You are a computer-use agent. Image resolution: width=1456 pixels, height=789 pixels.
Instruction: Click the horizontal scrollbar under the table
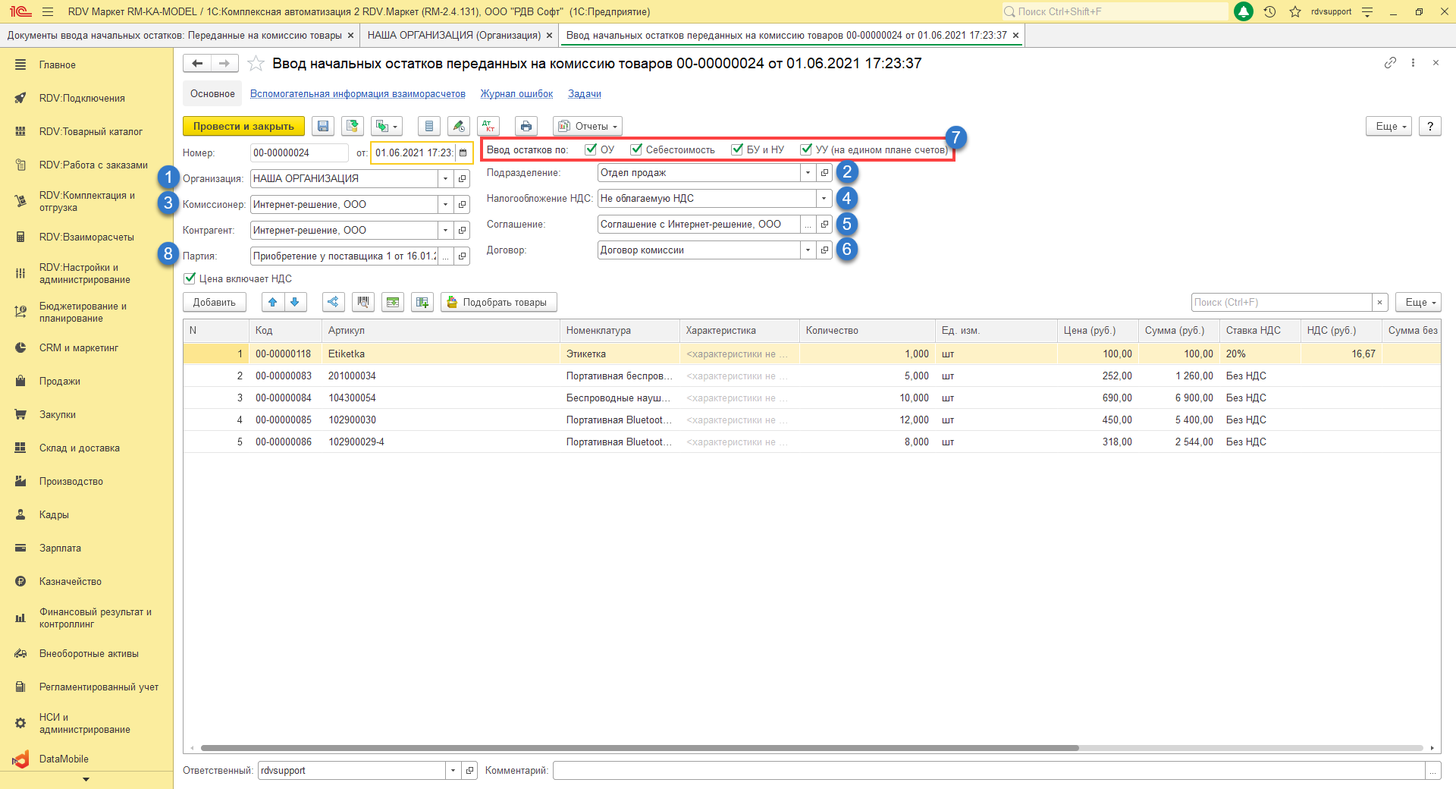[639, 748]
